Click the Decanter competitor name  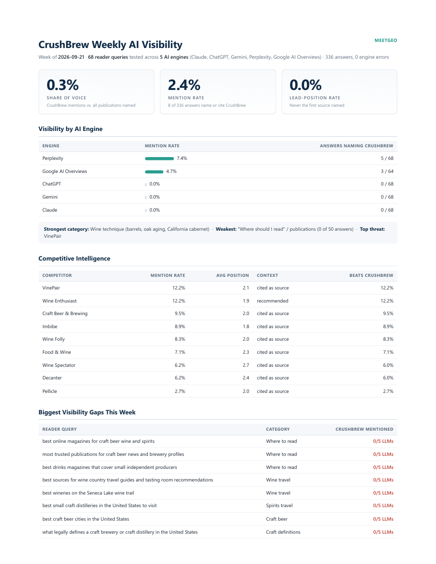pyautogui.click(x=52, y=378)
